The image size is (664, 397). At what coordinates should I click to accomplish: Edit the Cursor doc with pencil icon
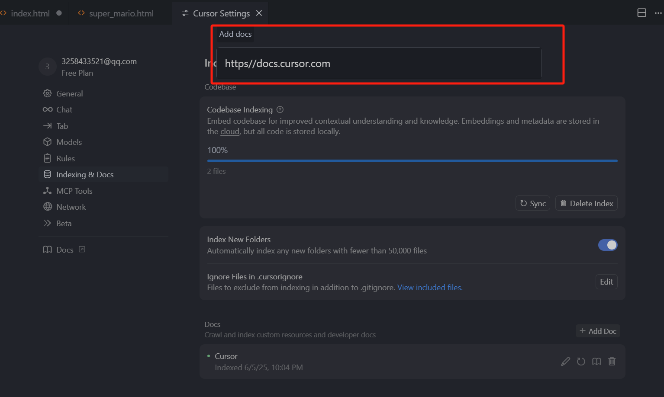[565, 362]
